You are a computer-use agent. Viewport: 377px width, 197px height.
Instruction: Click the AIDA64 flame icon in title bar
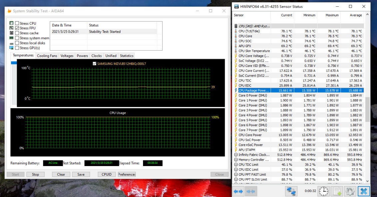9,11
